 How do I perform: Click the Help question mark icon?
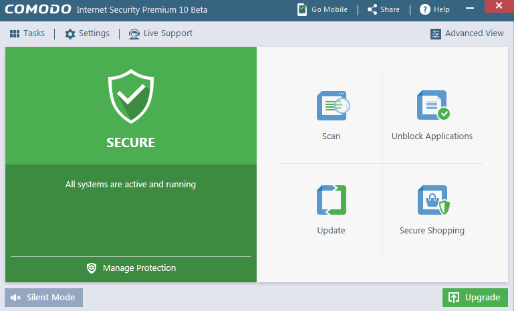pos(425,9)
